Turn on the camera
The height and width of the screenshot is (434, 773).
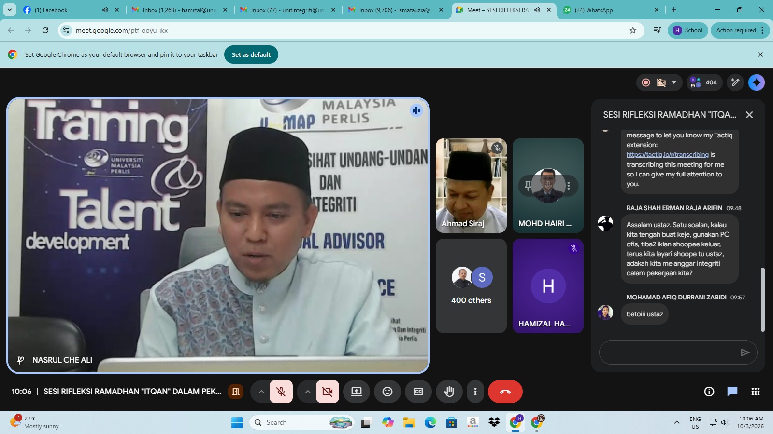[327, 392]
